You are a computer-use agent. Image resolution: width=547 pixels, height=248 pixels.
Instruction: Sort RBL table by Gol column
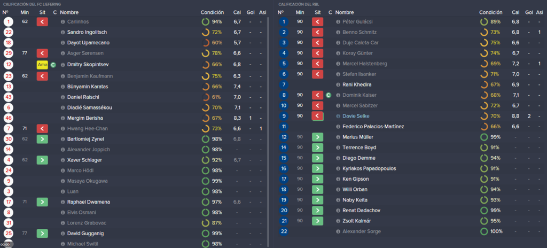[529, 12]
